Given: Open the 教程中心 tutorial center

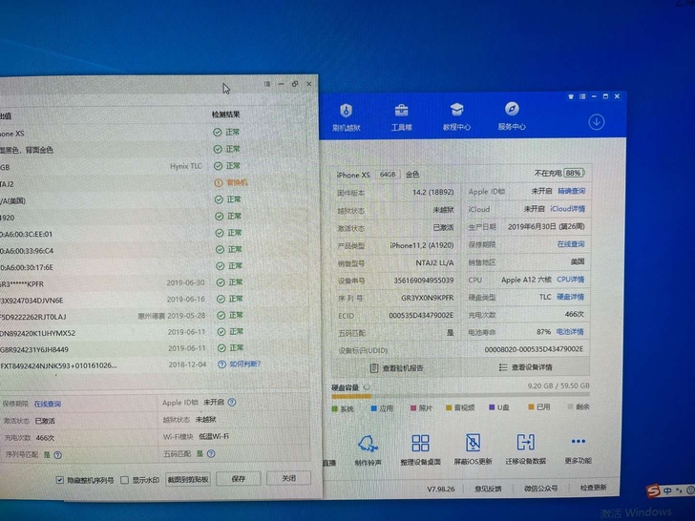Looking at the screenshot, I should click(x=456, y=116).
